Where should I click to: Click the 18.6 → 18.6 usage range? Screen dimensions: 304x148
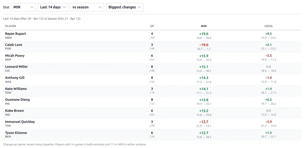[268, 71]
